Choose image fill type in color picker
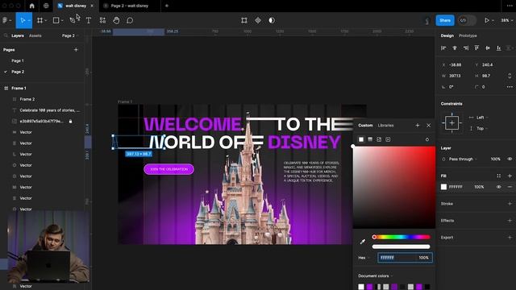The image size is (516, 290). [379, 139]
